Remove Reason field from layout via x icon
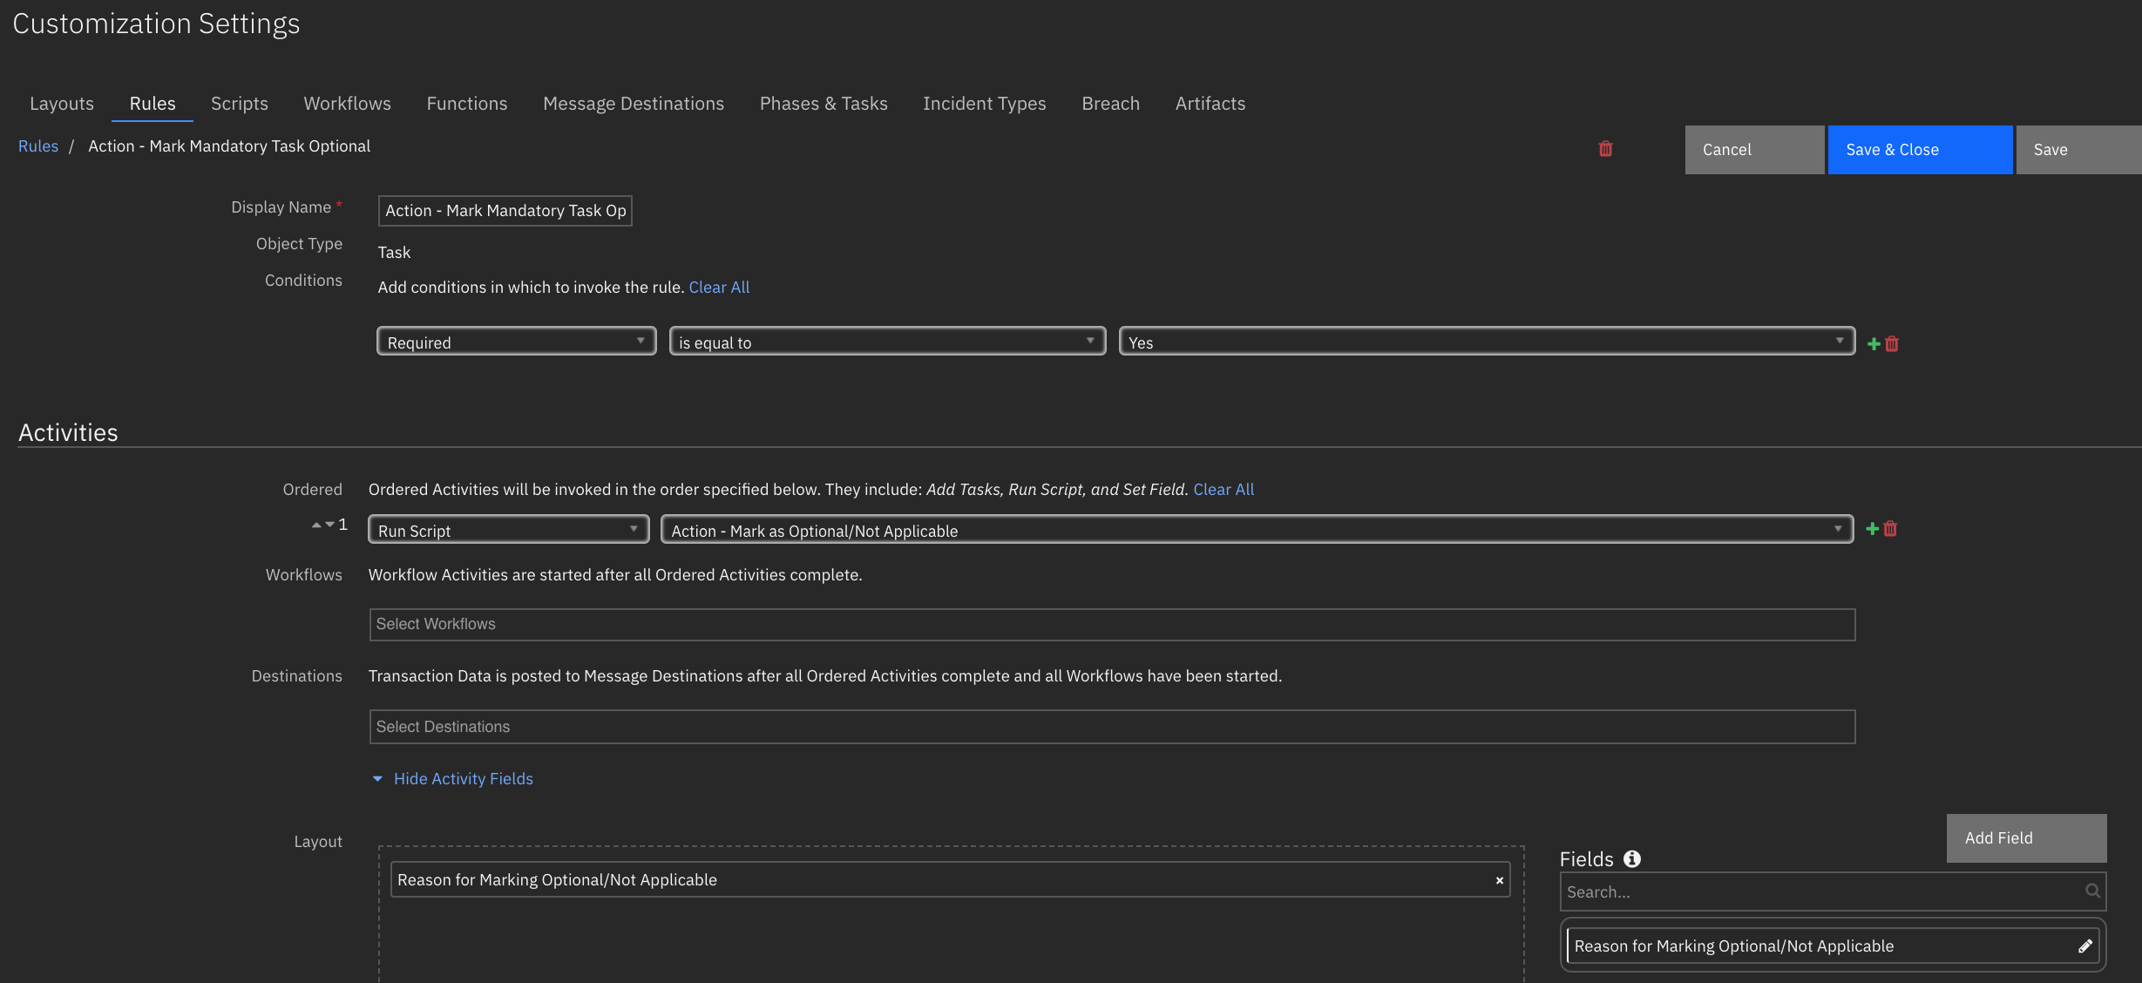Screen dimensions: 2142x983 click(1499, 880)
